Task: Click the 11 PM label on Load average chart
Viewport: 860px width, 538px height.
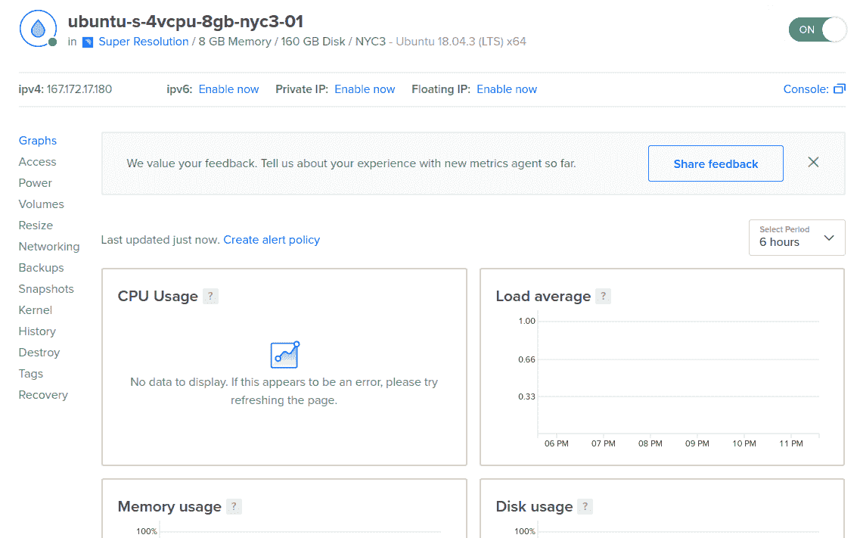Action: coord(791,443)
